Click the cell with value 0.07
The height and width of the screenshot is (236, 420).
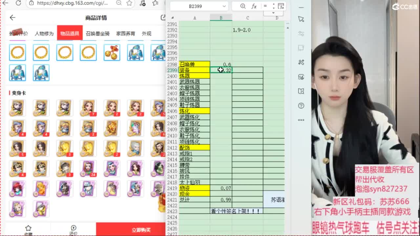(x=221, y=188)
